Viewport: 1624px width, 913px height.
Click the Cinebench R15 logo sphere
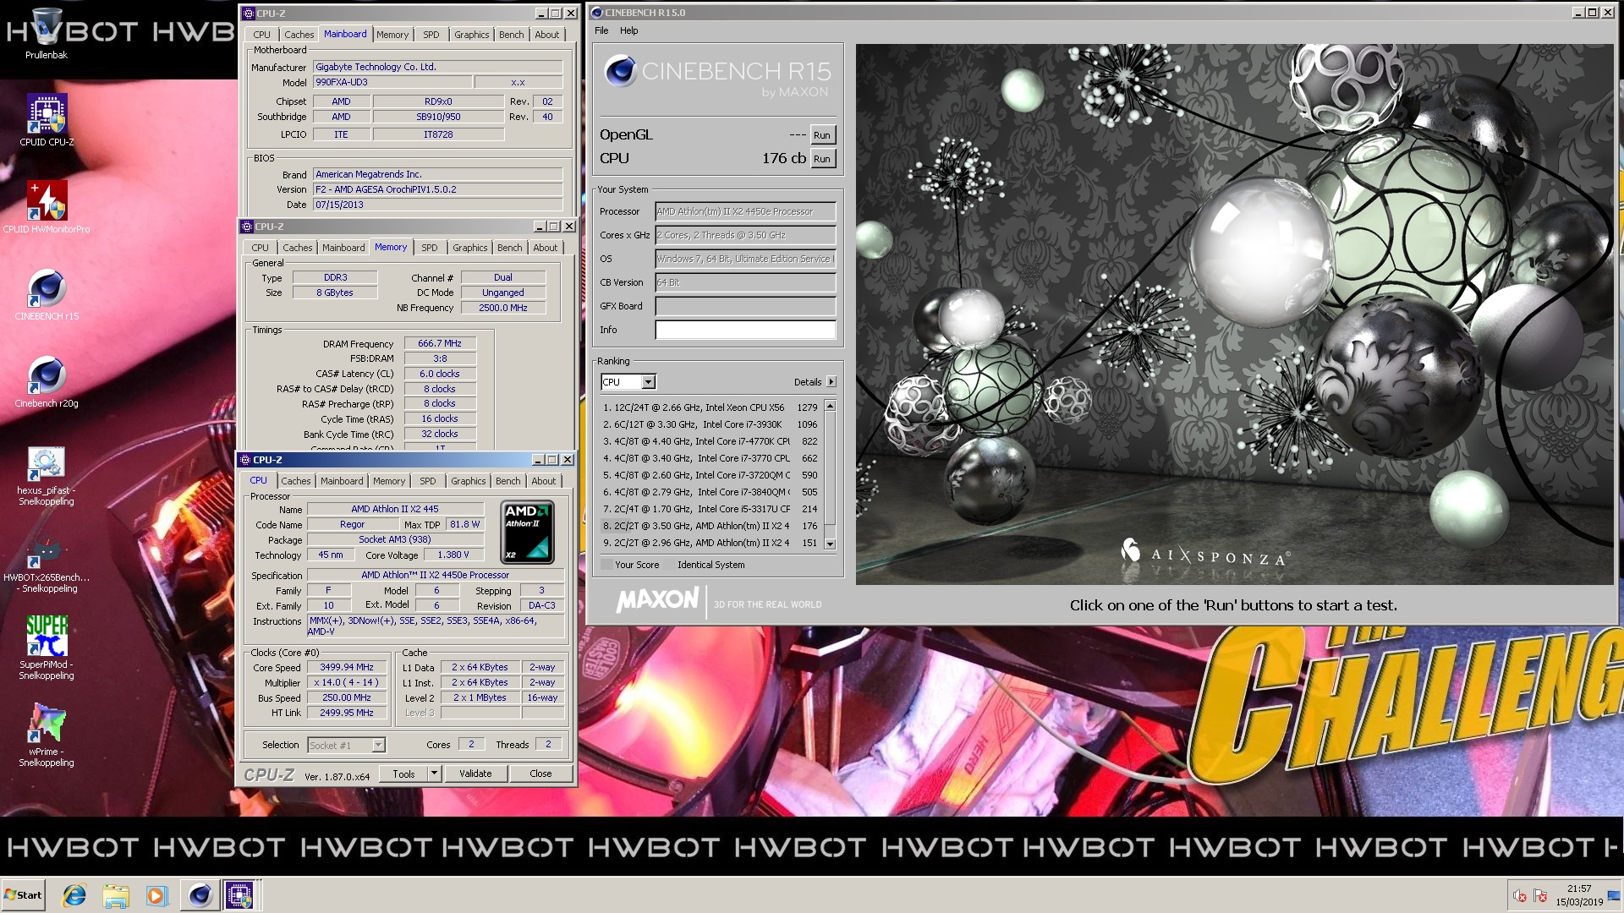pos(619,72)
